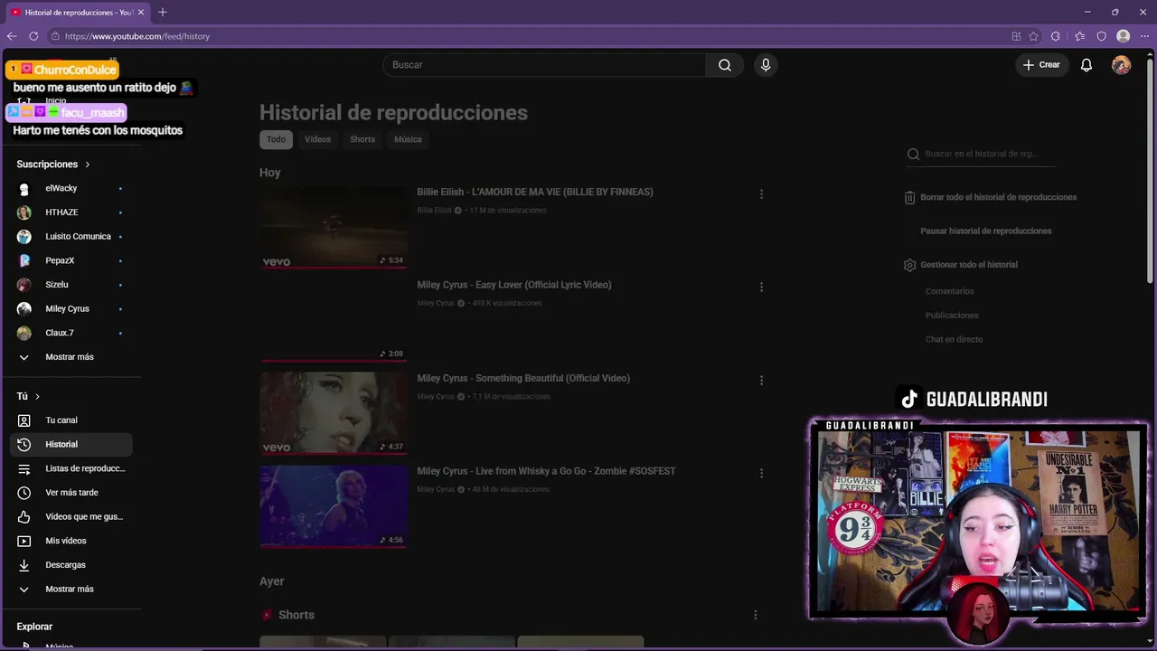Click Crear button

(1041, 65)
